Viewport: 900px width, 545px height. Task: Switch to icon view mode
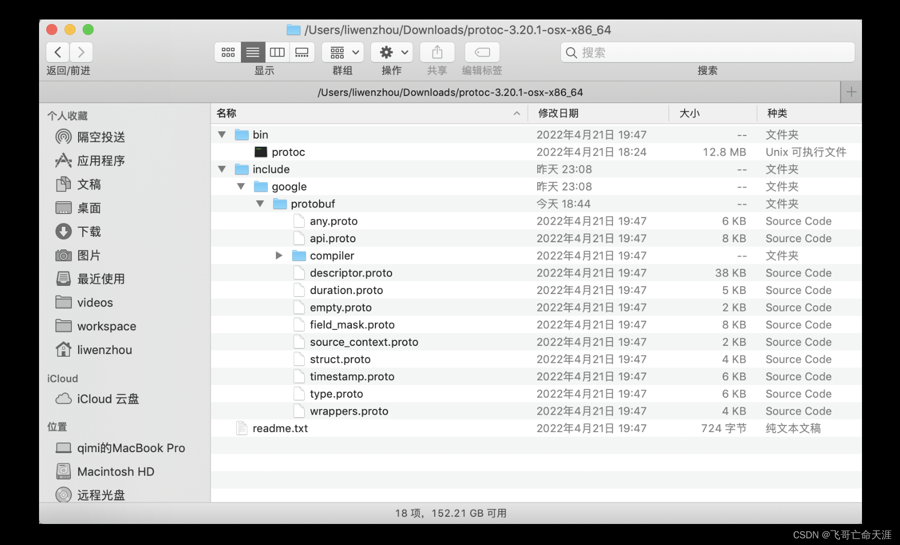tap(228, 52)
